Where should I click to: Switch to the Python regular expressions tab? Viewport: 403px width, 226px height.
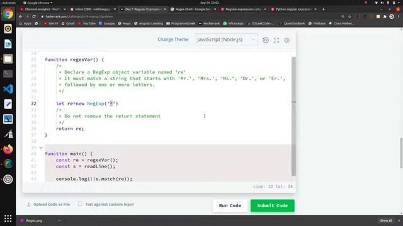[x=294, y=9]
